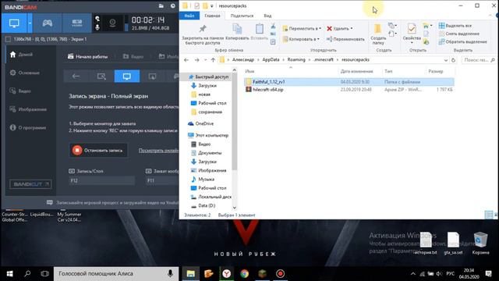Open Bandicam output folder icon
The height and width of the screenshot is (281, 499).
click(161, 5)
